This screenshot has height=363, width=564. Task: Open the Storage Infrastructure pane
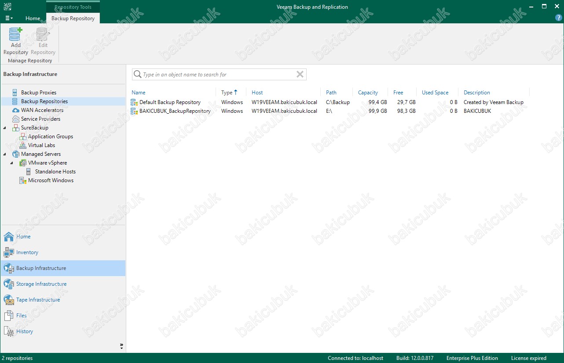(63, 284)
